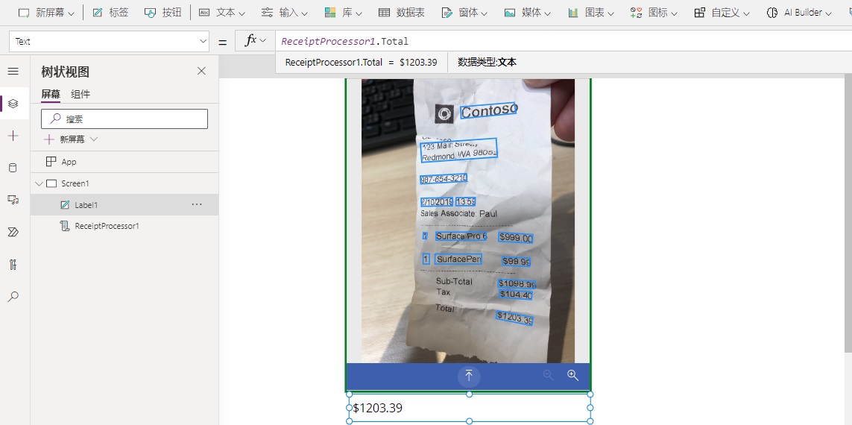Open the data sources sidebar icon

pos(13,168)
